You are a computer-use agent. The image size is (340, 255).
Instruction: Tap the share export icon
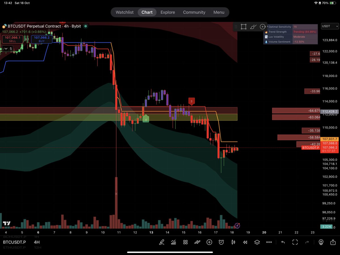pyautogui.click(x=333, y=242)
